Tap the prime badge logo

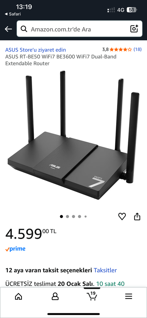pyautogui.click(x=15, y=249)
